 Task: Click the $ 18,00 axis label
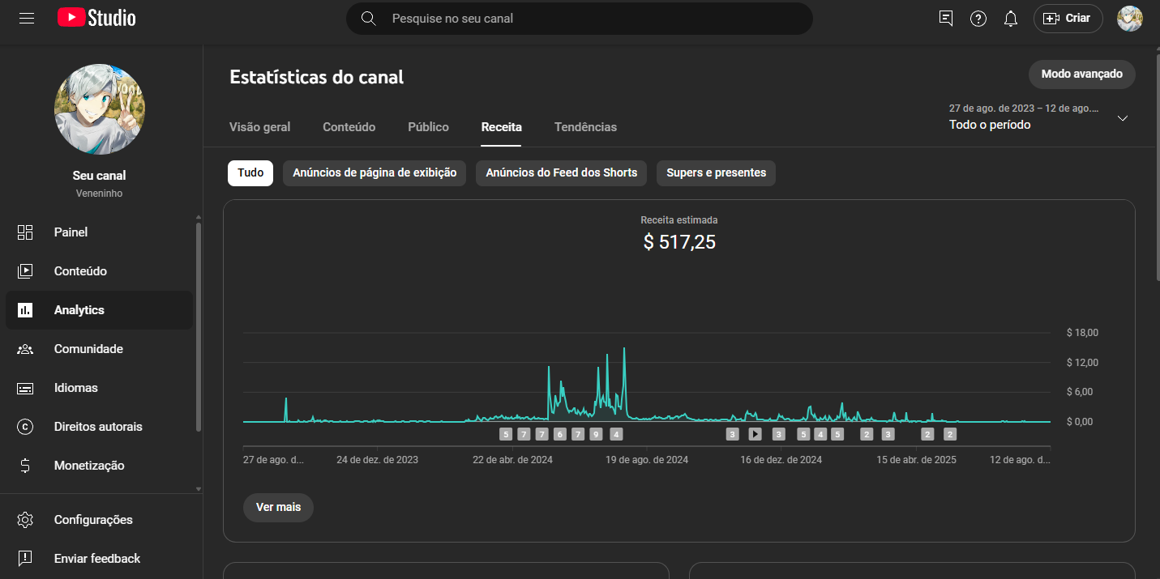[1082, 333]
